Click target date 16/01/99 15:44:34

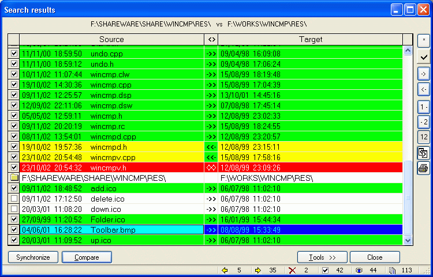[x=251, y=220]
